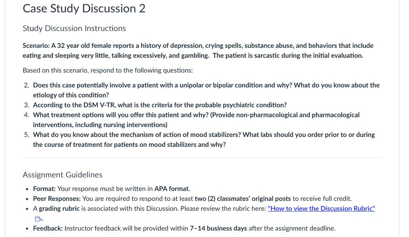This screenshot has width=409, height=237.
Task: Click "Based on this scenario" intro sentence
Action: [x=108, y=71]
